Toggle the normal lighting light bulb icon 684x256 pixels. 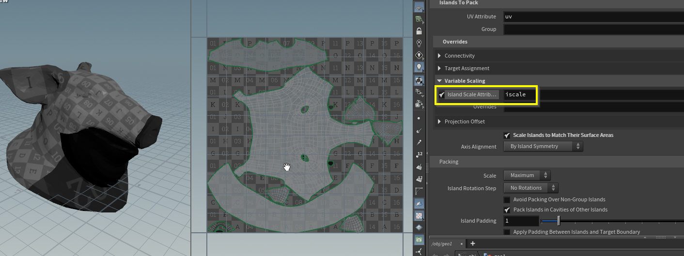click(419, 67)
